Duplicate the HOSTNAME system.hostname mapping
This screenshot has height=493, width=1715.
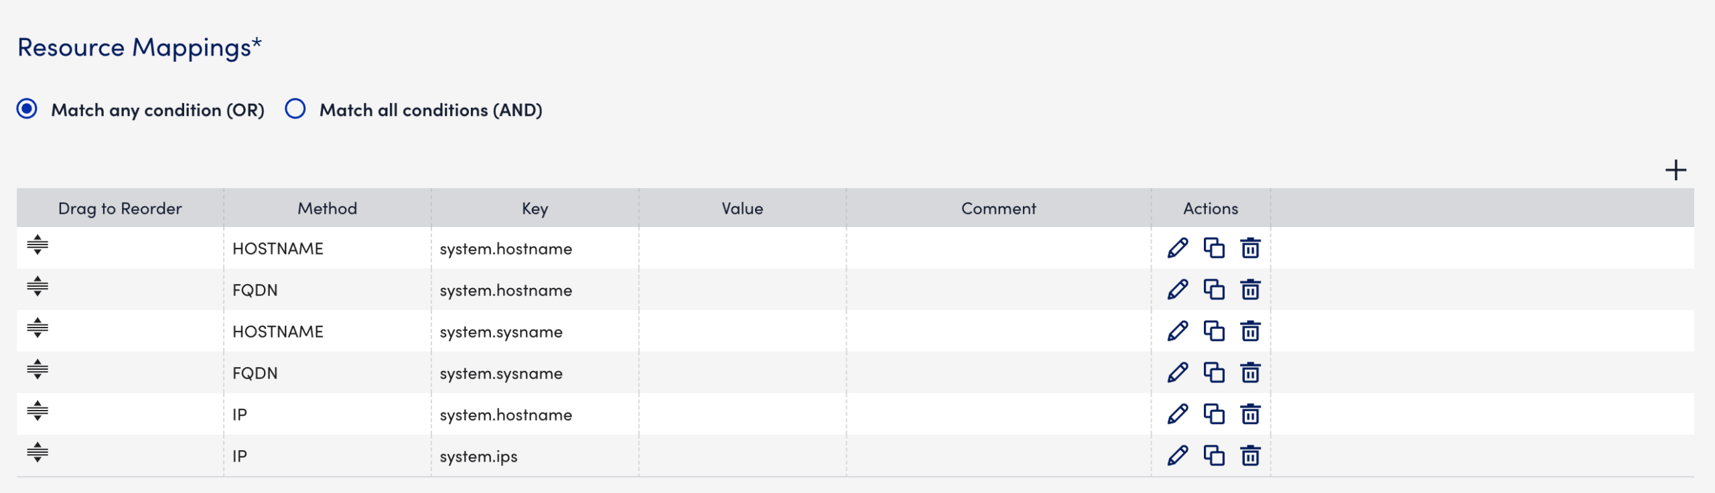[1215, 249]
